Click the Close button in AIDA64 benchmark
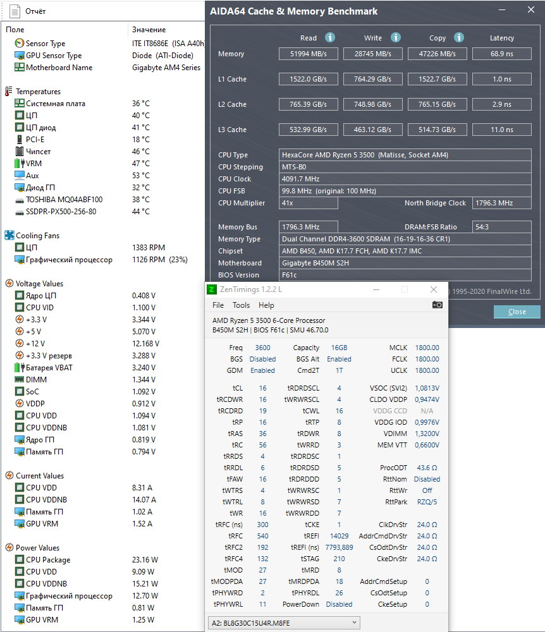 (x=517, y=312)
